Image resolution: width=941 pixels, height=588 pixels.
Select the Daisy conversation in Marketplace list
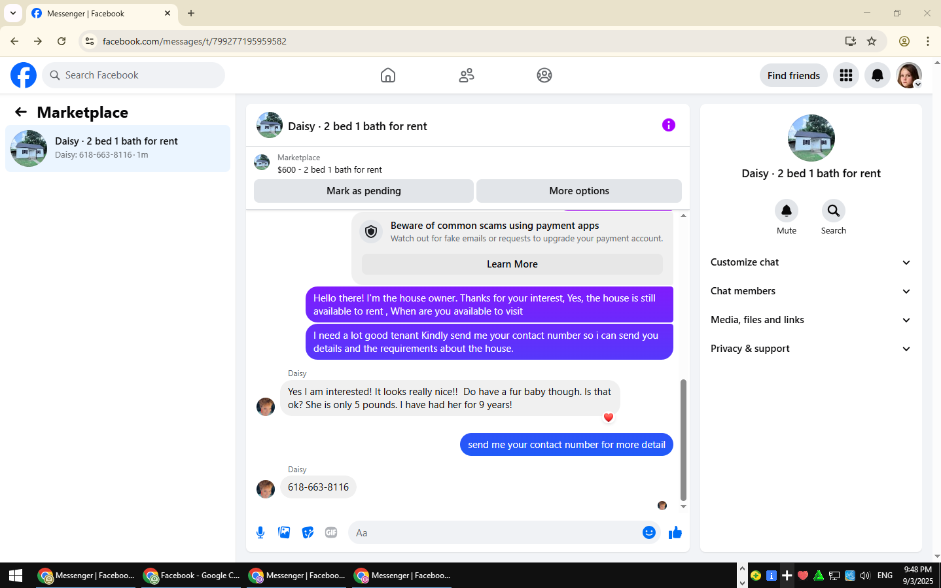(118, 148)
